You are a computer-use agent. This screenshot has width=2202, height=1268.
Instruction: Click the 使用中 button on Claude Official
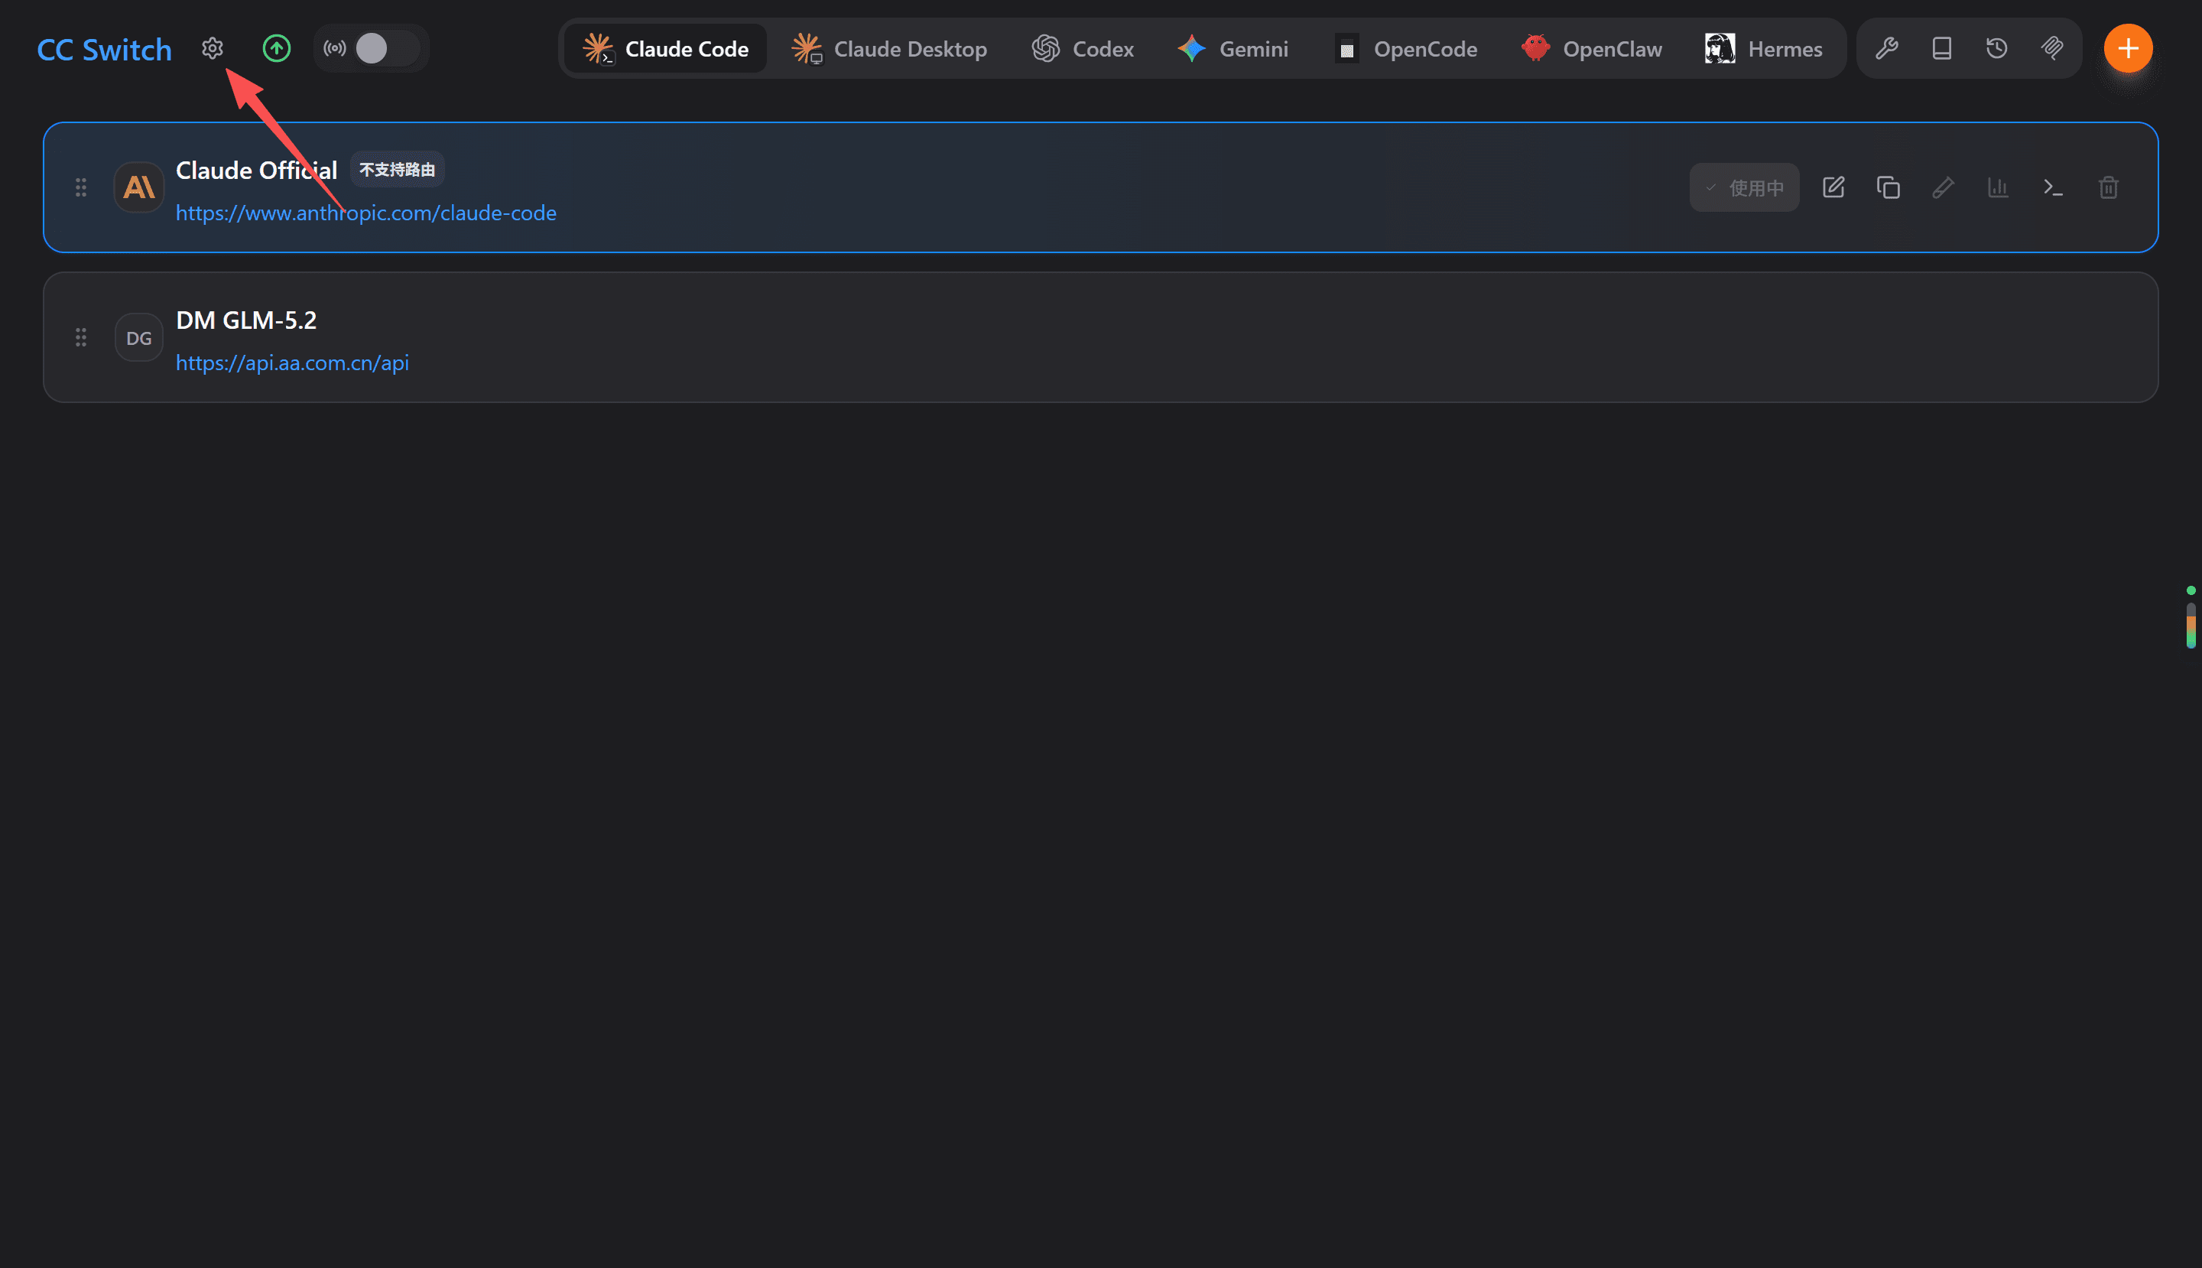pyautogui.click(x=1744, y=187)
